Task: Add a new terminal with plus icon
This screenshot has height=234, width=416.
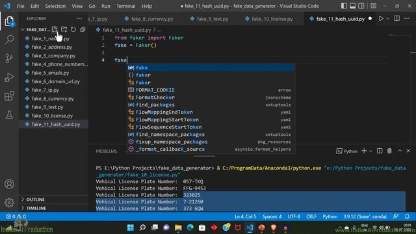Action: pyautogui.click(x=364, y=151)
